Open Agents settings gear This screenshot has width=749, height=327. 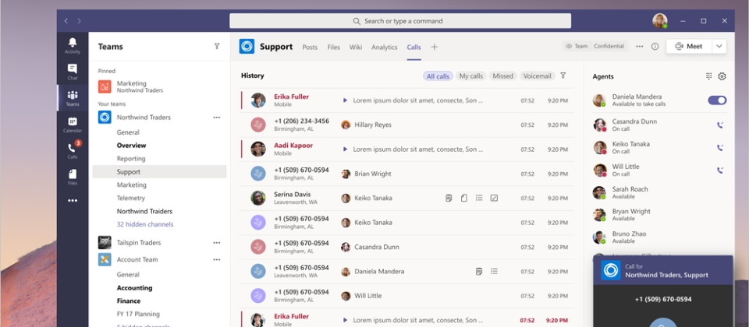[x=722, y=76]
